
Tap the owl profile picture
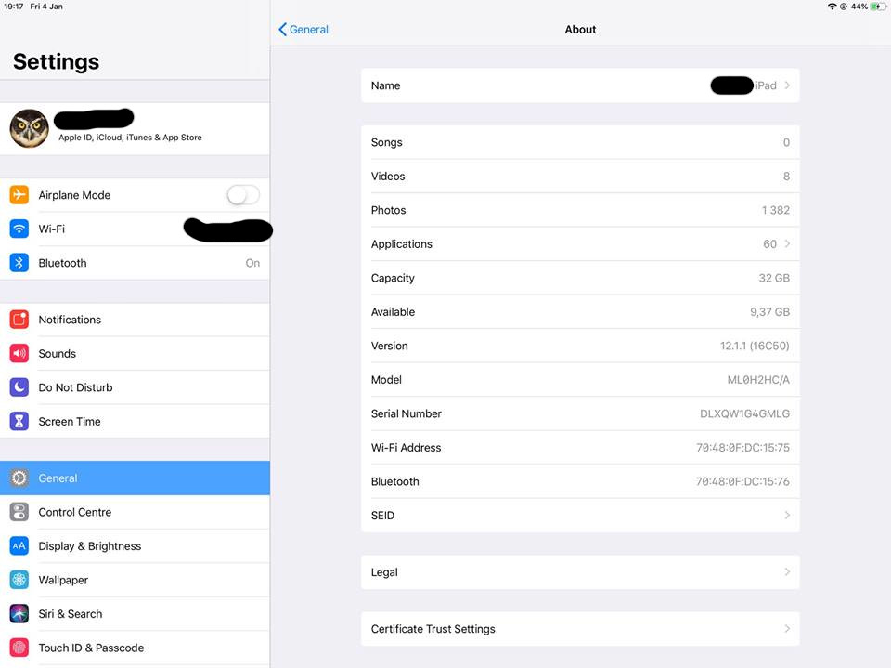click(29, 128)
